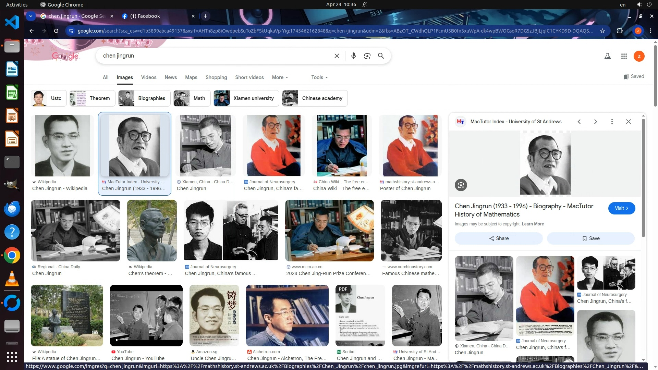Image resolution: width=658 pixels, height=370 pixels.
Task: Expand the Tools dropdown
Action: pyautogui.click(x=319, y=77)
